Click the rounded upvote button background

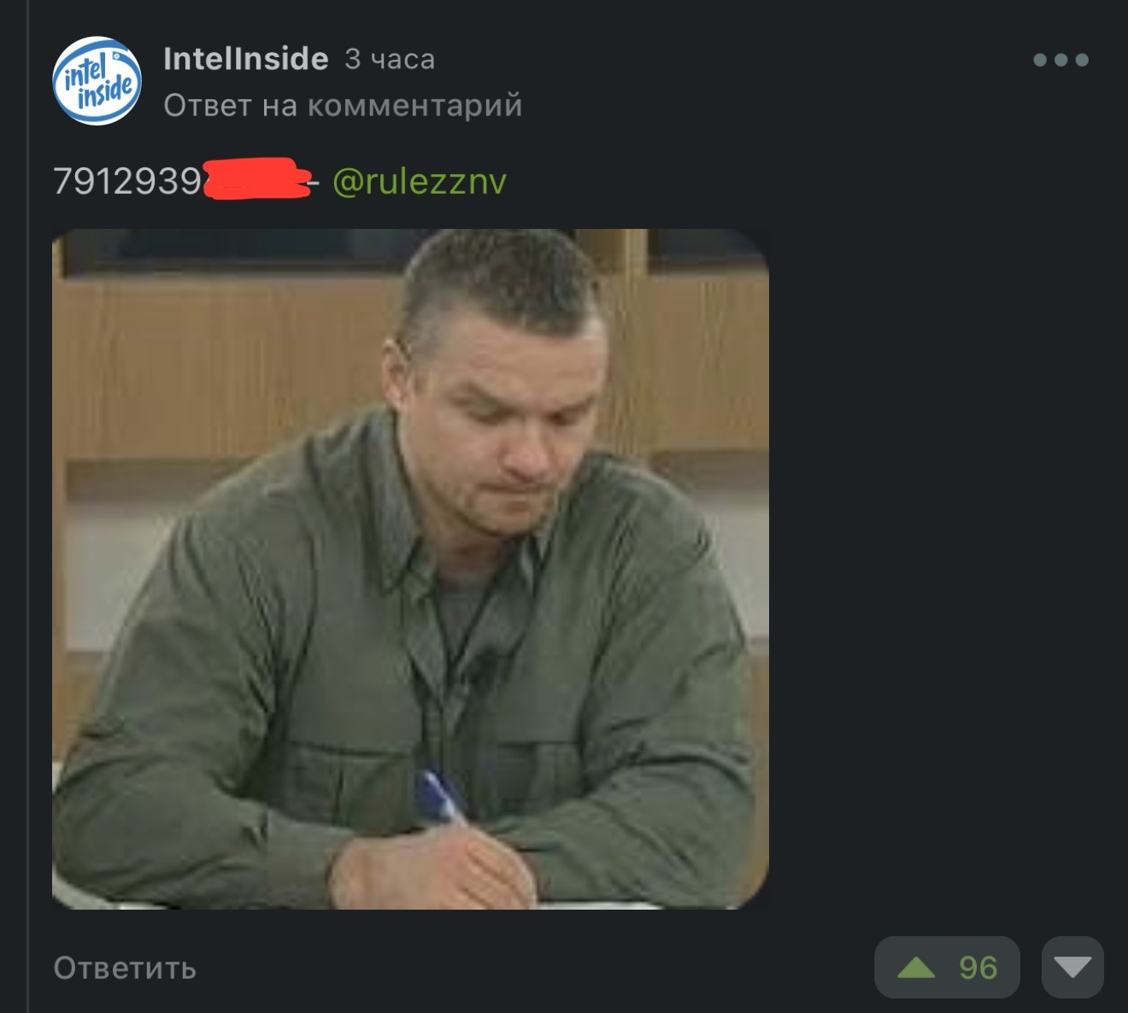coord(947,968)
